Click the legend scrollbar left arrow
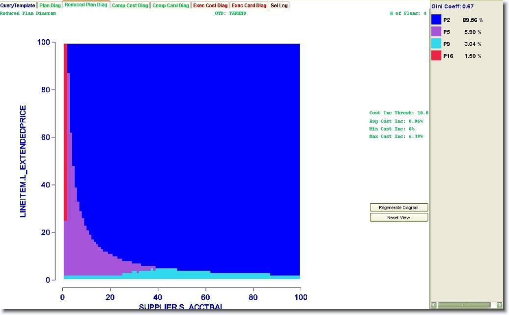This screenshot has height=315, width=509. [434, 305]
